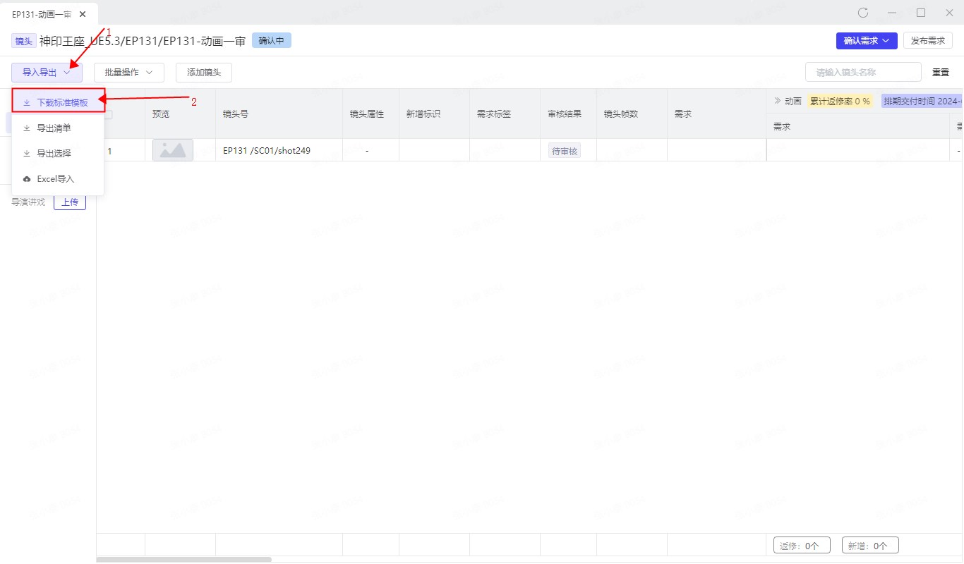Click the download icon beside 导出选择
The image size is (964, 564).
[x=27, y=154]
